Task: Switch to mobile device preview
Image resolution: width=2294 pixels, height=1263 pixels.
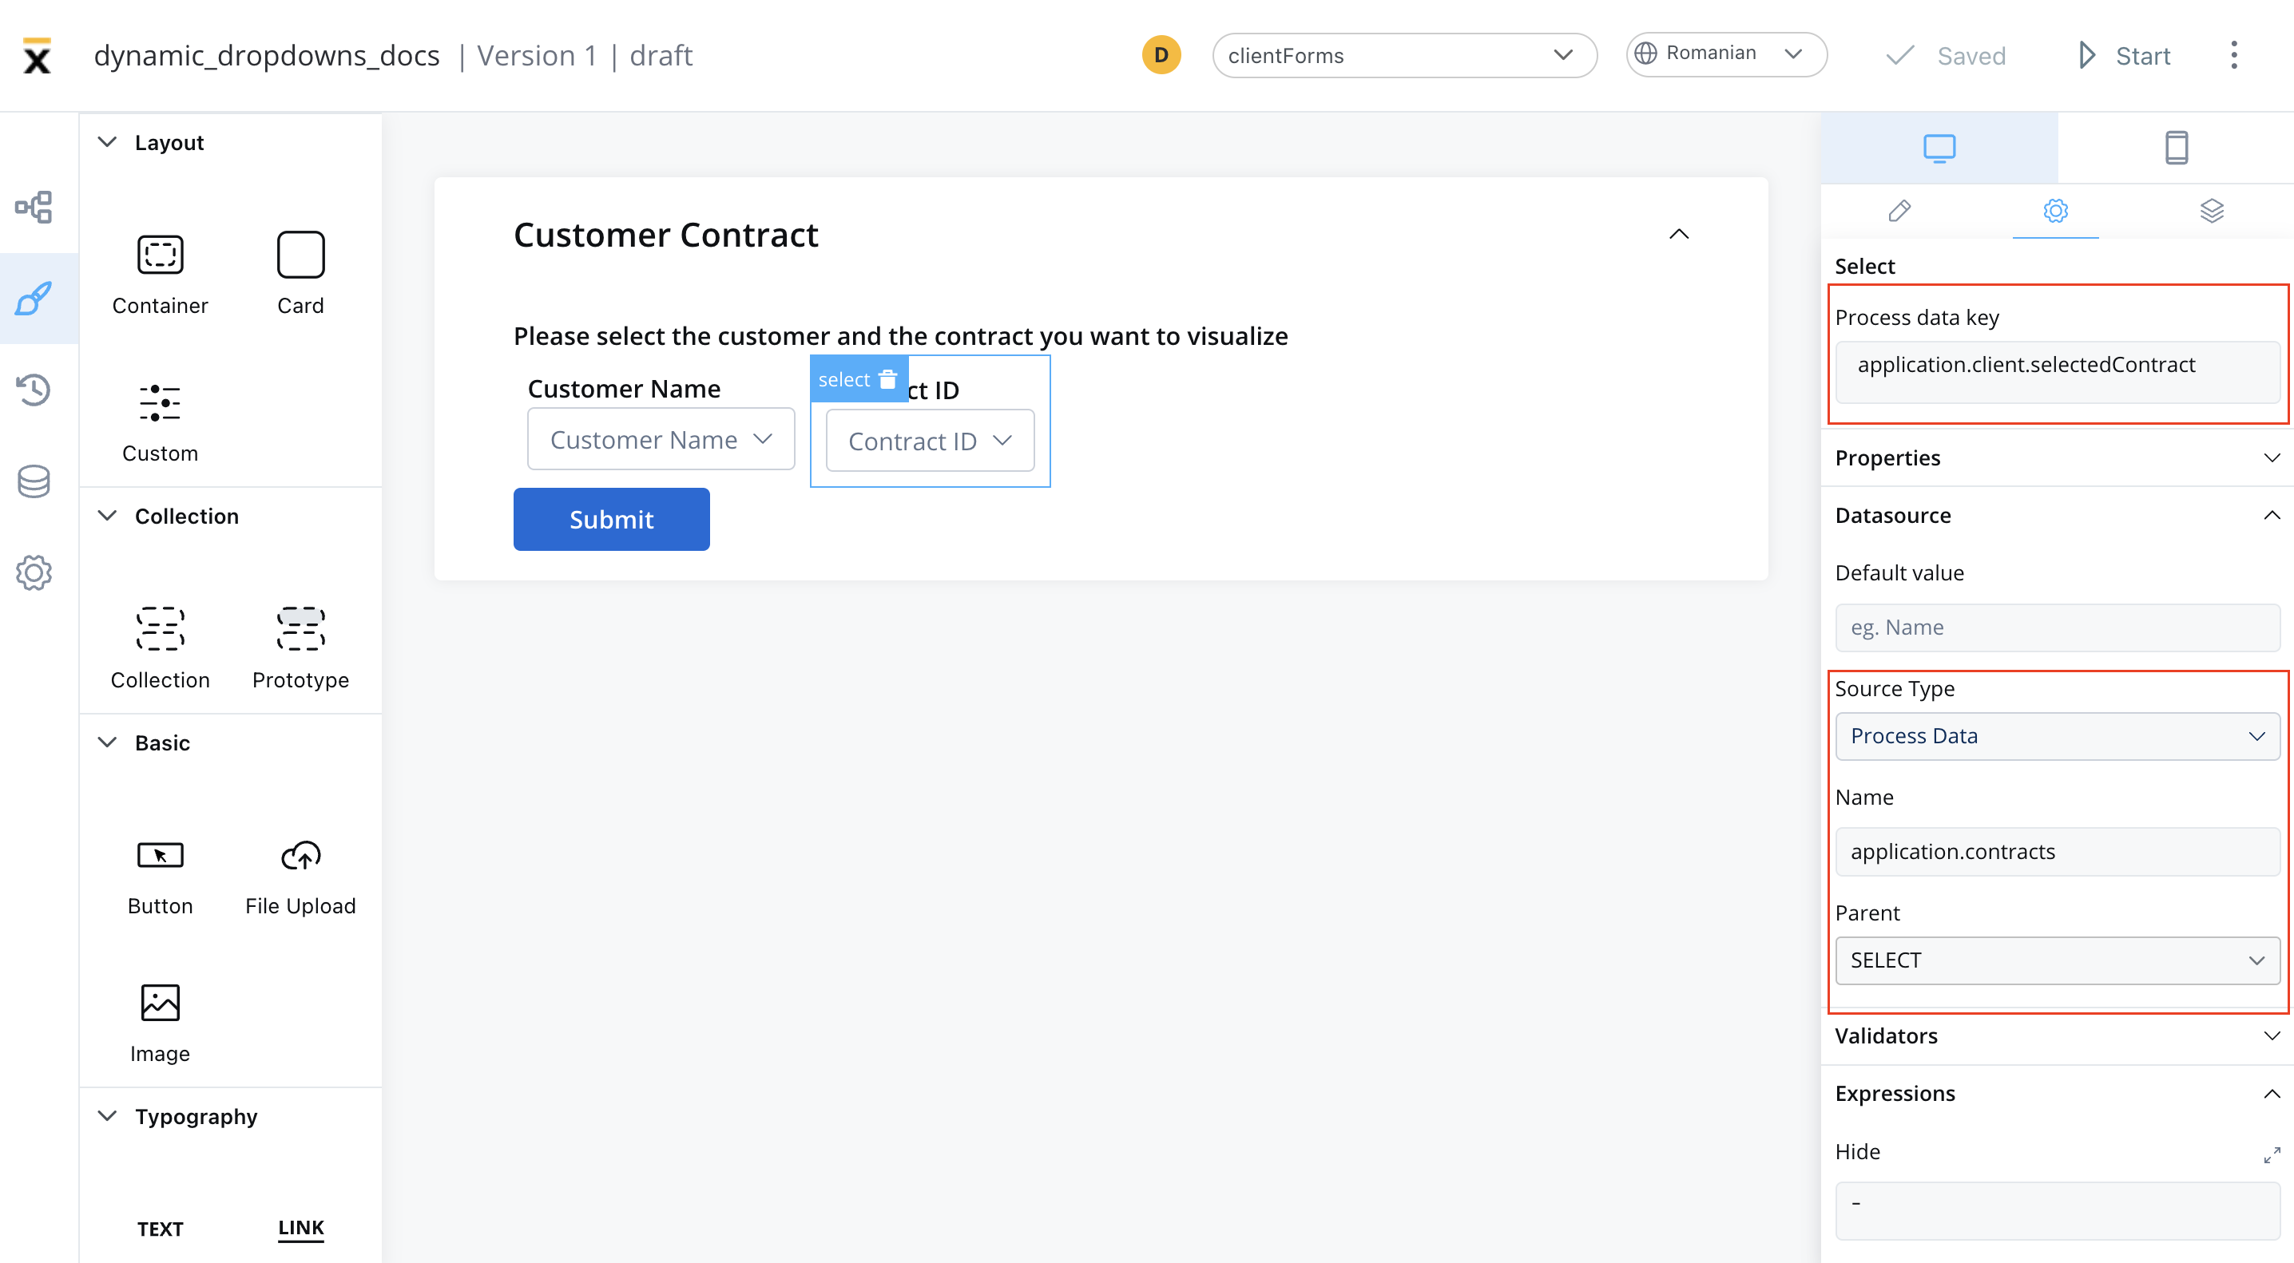Action: coord(2176,148)
